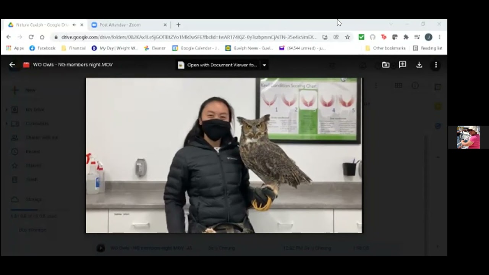The height and width of the screenshot is (275, 489).
Task: Click the Buy storage button
Action: click(32, 230)
